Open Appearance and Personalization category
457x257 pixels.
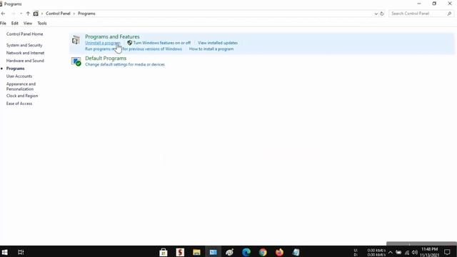(x=21, y=86)
